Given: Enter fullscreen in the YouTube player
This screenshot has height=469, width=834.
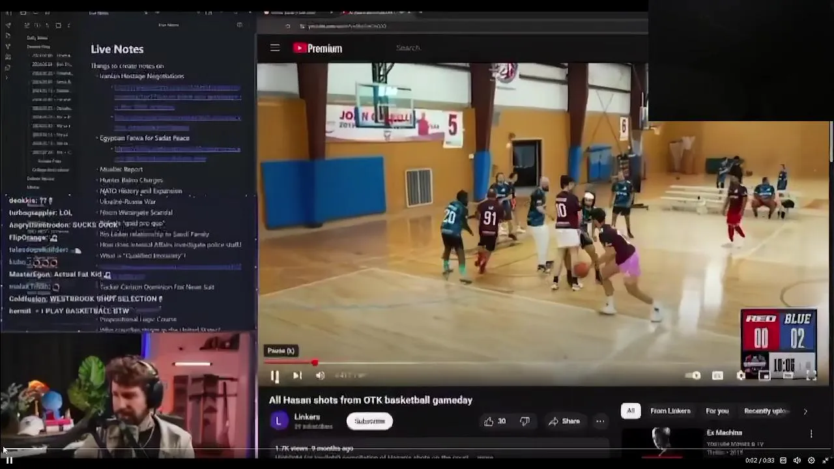Looking at the screenshot, I should (811, 376).
